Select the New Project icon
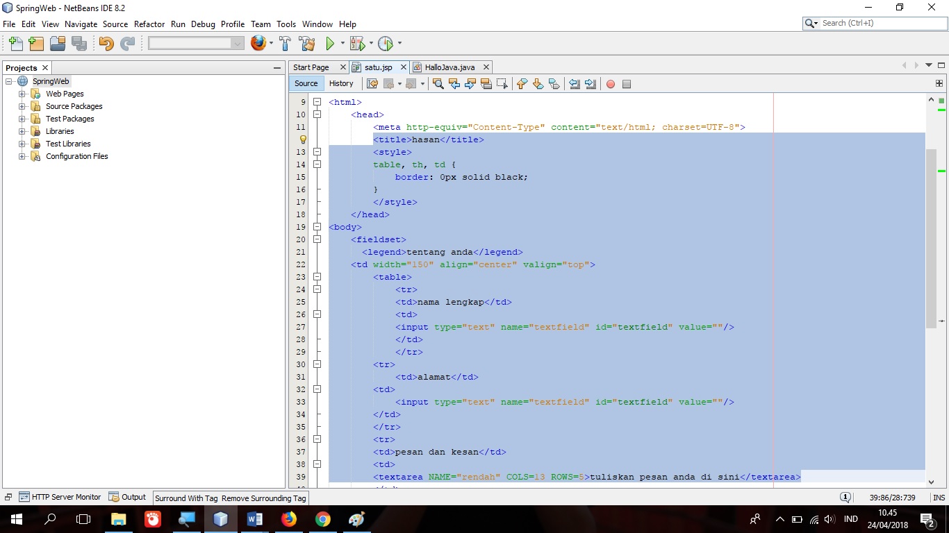This screenshot has width=949, height=533. [35, 43]
